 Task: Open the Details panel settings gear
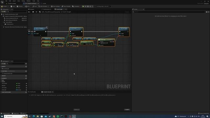[209, 12]
